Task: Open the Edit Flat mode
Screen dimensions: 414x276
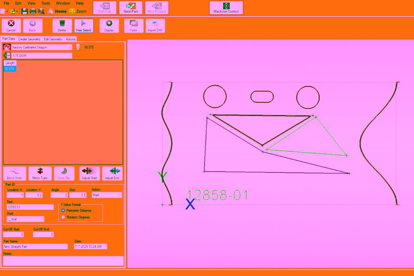Action: pyautogui.click(x=105, y=8)
